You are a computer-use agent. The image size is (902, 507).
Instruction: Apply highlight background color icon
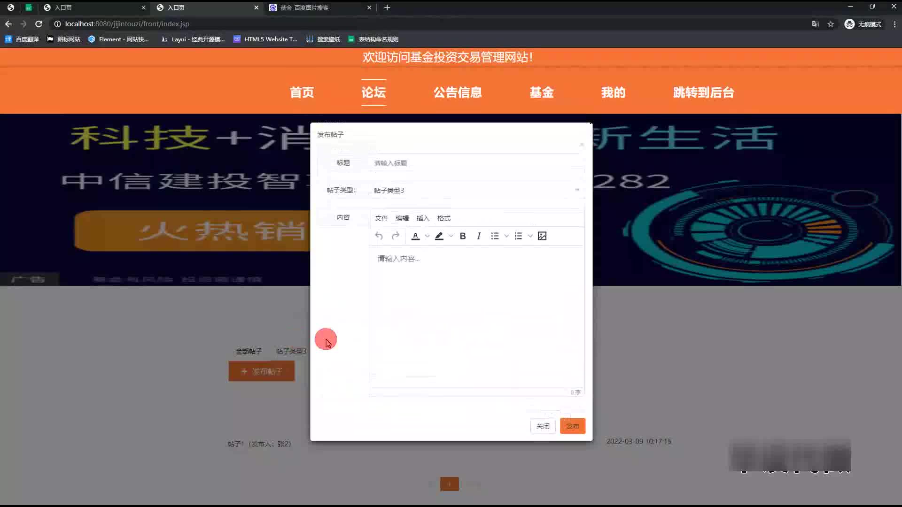[439, 236]
